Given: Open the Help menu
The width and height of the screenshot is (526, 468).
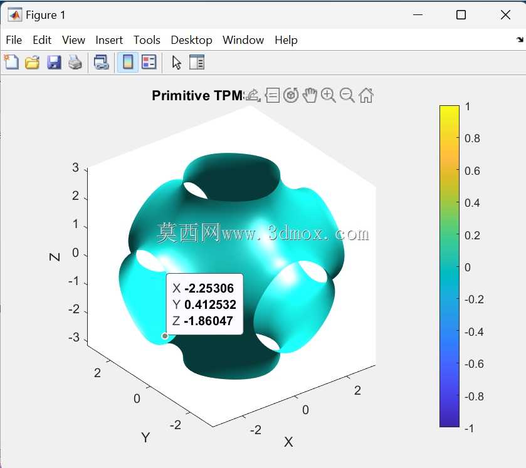Looking at the screenshot, I should (286, 40).
